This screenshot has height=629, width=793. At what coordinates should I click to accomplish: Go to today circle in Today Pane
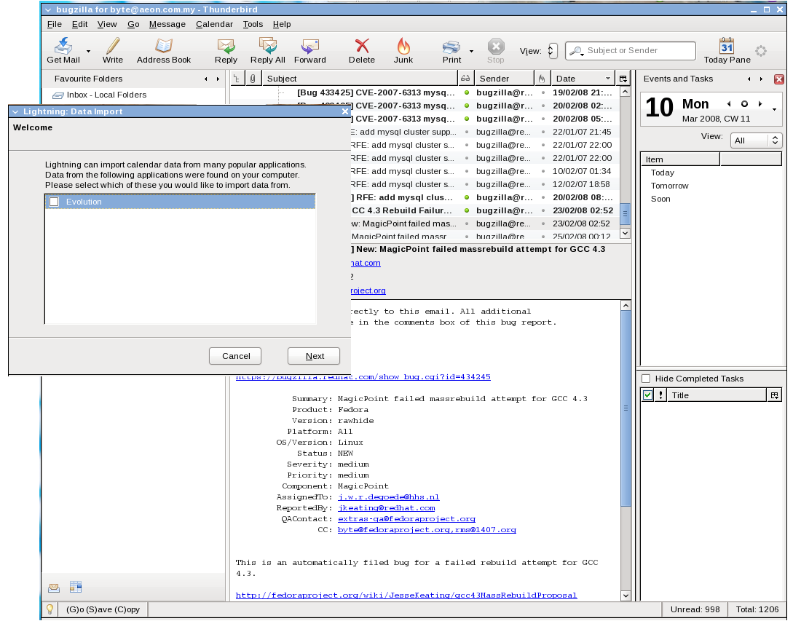[744, 103]
